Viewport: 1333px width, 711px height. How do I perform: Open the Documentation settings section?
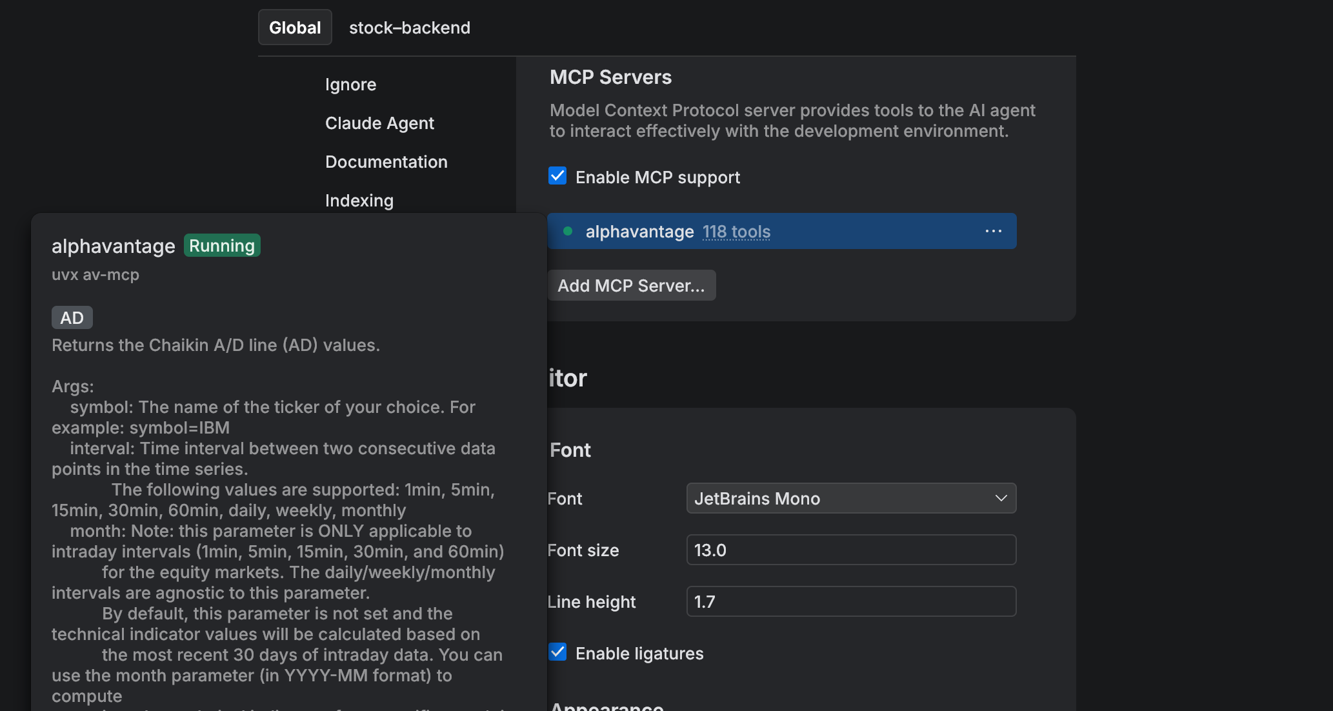(386, 162)
